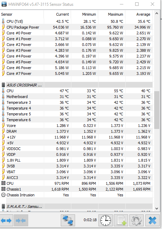Click the expand/navigate blue arrows icon

(6, 220)
